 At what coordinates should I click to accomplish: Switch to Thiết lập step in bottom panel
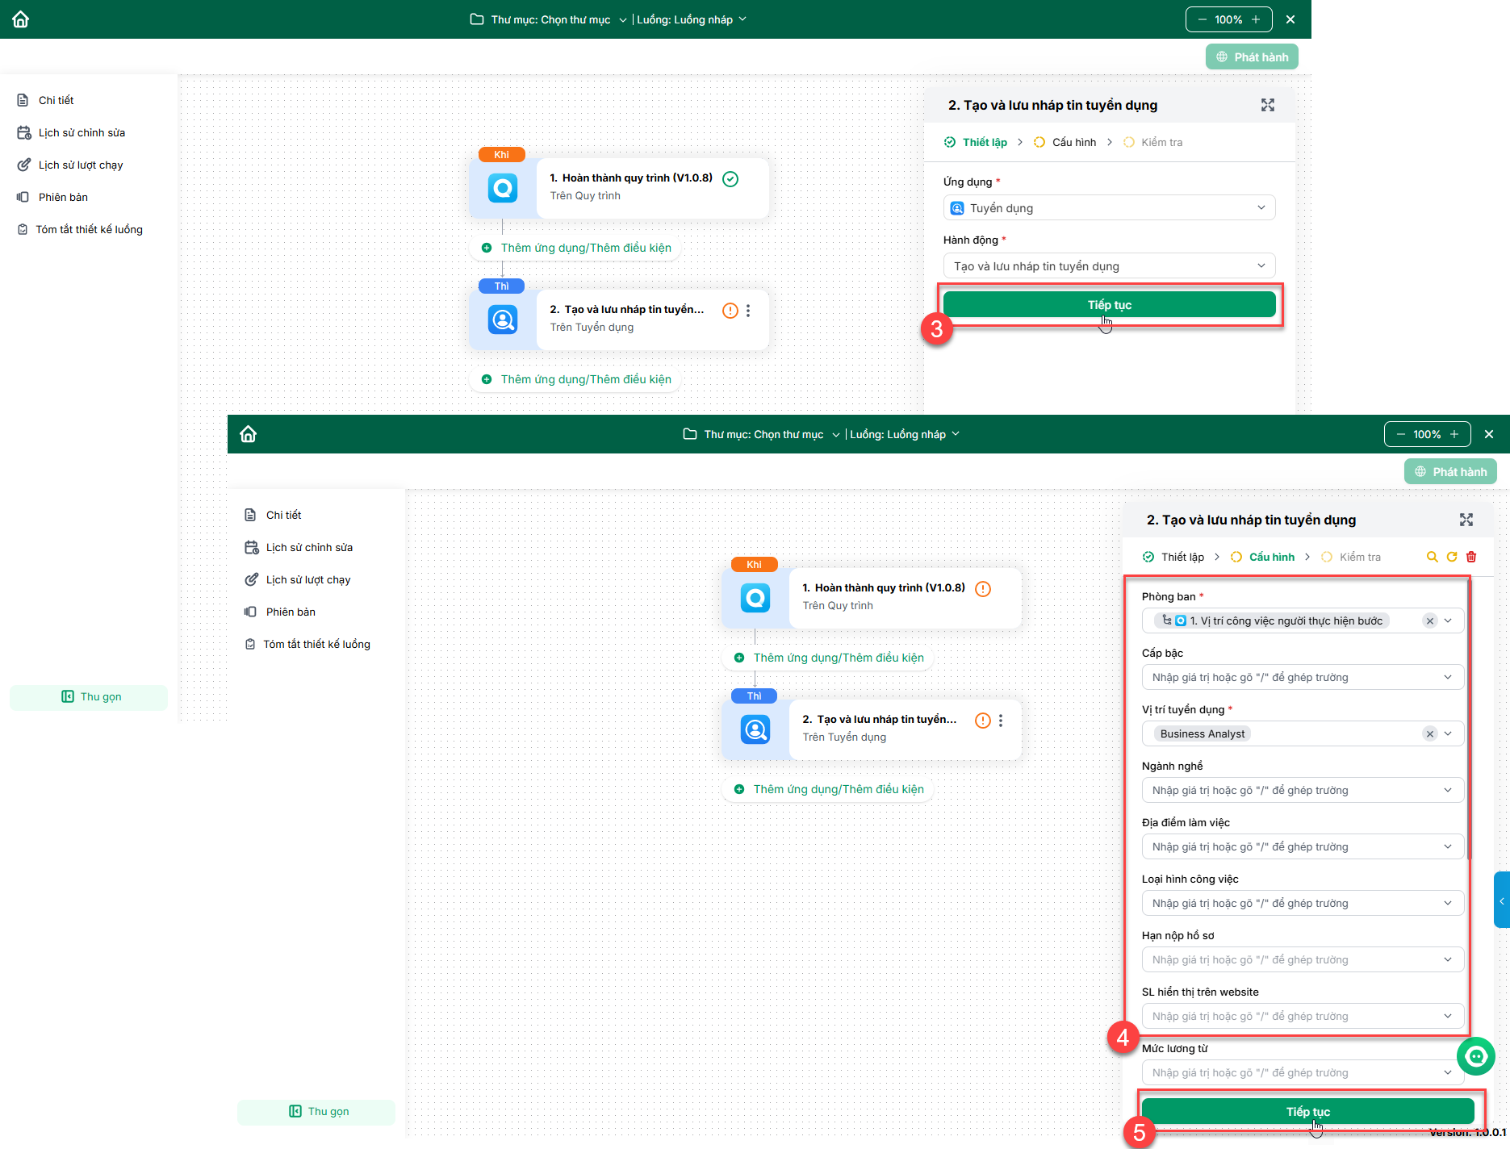(1173, 557)
